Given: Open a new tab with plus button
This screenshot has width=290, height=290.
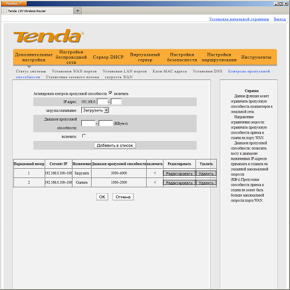Looking at the screenshot, I should point(78,11).
